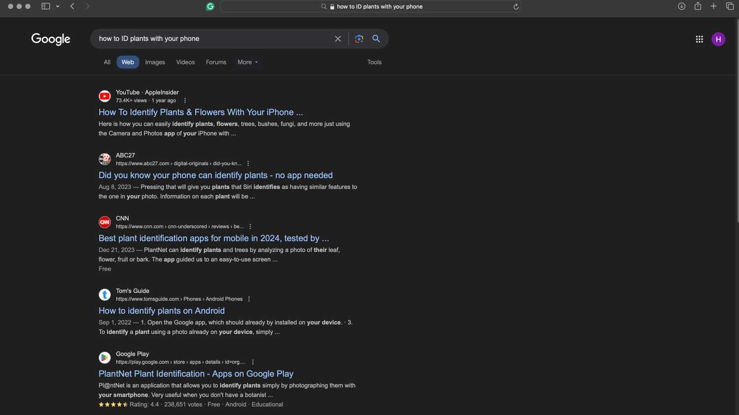Open the Google apps grid
Viewport: 739px width, 415px height.
click(x=699, y=39)
